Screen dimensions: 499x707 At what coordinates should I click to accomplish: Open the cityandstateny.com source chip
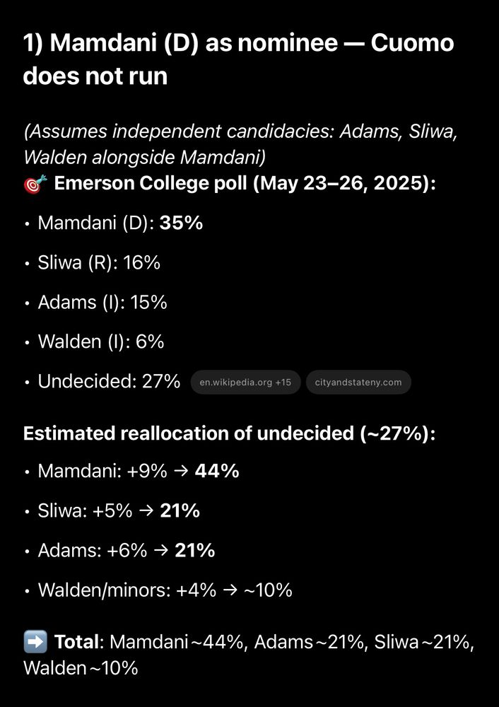[x=358, y=382]
